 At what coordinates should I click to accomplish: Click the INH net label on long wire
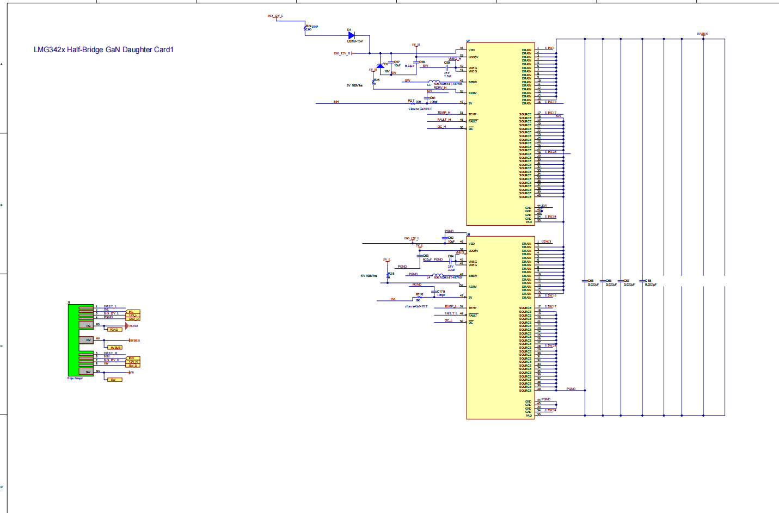tap(336, 102)
